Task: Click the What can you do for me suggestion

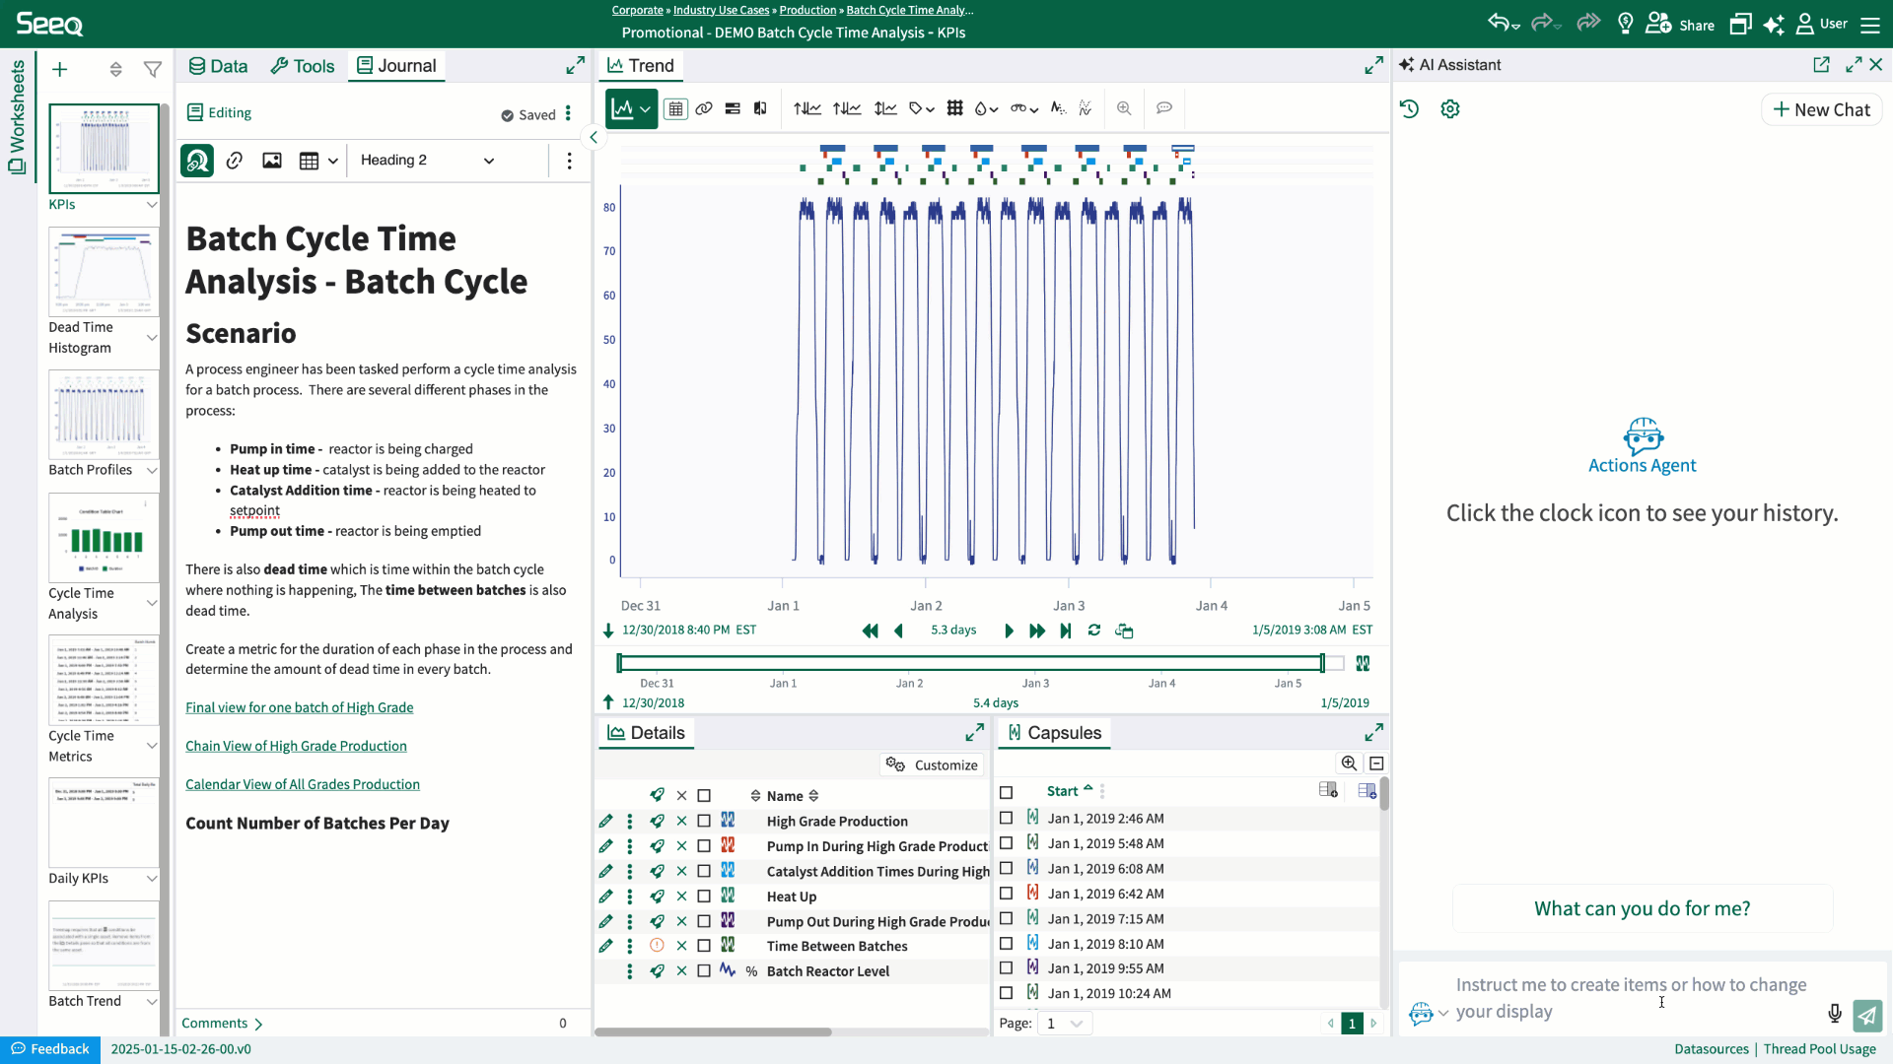Action: [1643, 908]
